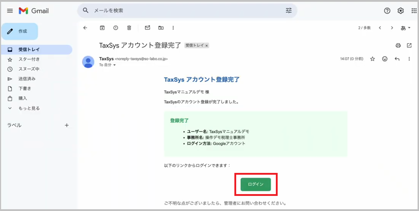Click the ログイン方法: Googleアカウント line

[216, 143]
